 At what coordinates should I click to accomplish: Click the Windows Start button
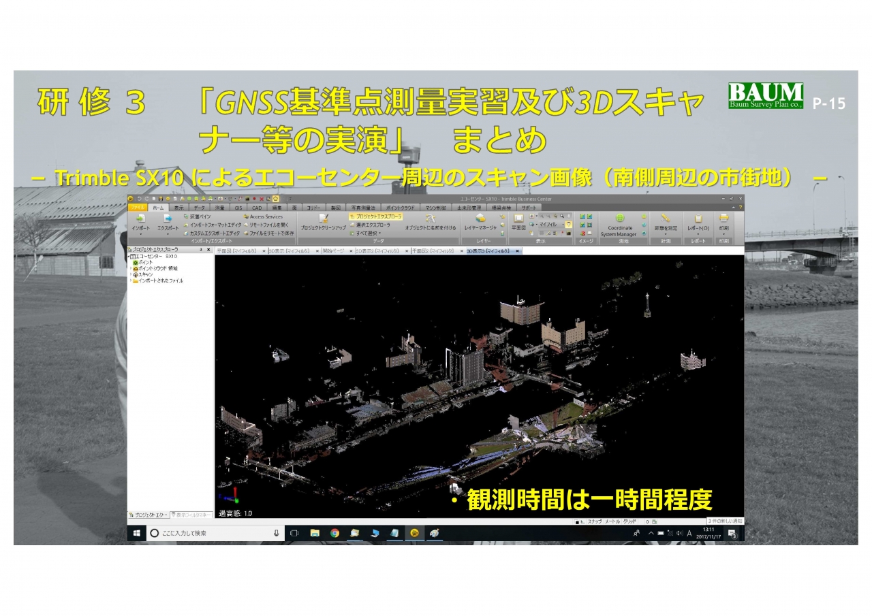coord(136,533)
